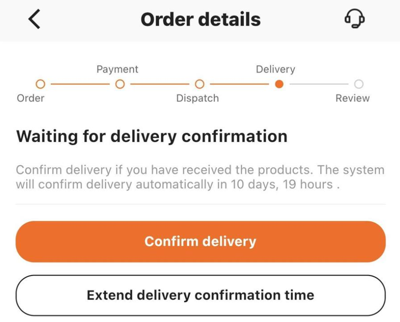This screenshot has width=400, height=322.
Task: Tap the Review step label
Action: coord(353,98)
